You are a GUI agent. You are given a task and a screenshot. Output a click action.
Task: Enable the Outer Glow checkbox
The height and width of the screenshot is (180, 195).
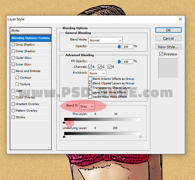point(13,58)
